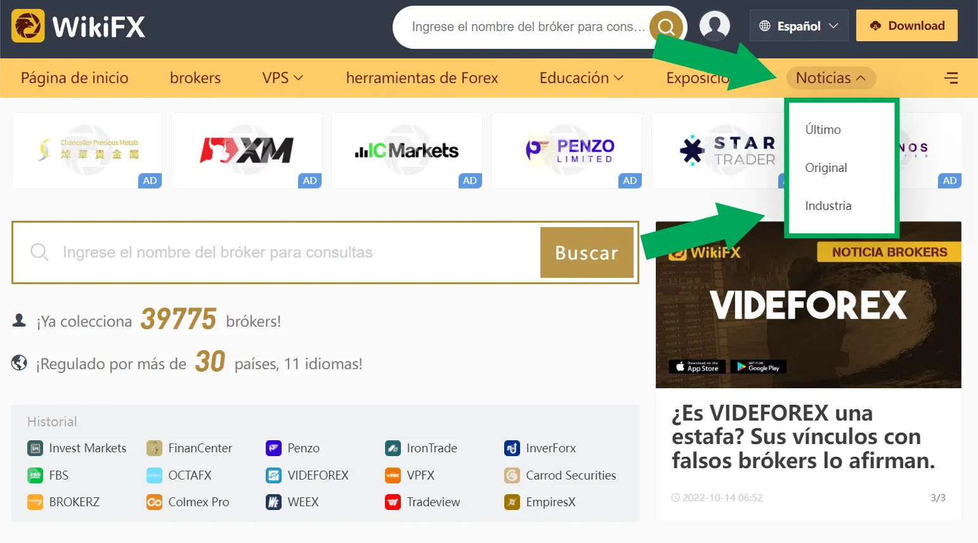This screenshot has height=543, width=978.
Task: Open the Español language dropdown
Action: click(799, 26)
